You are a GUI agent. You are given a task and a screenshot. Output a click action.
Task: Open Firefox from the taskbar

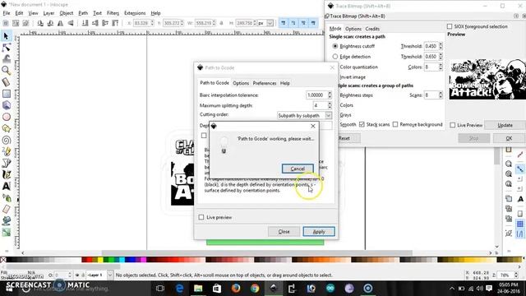click(236, 289)
